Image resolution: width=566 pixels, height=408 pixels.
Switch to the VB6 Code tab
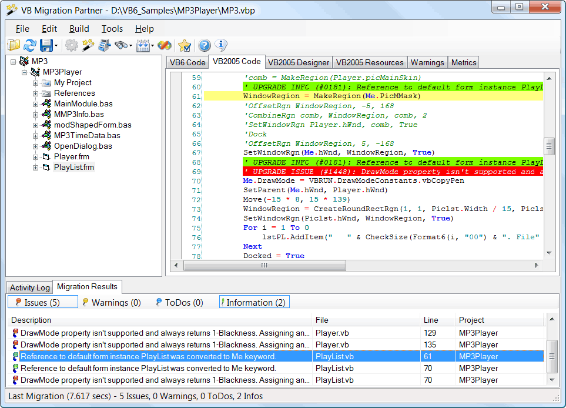click(x=187, y=62)
